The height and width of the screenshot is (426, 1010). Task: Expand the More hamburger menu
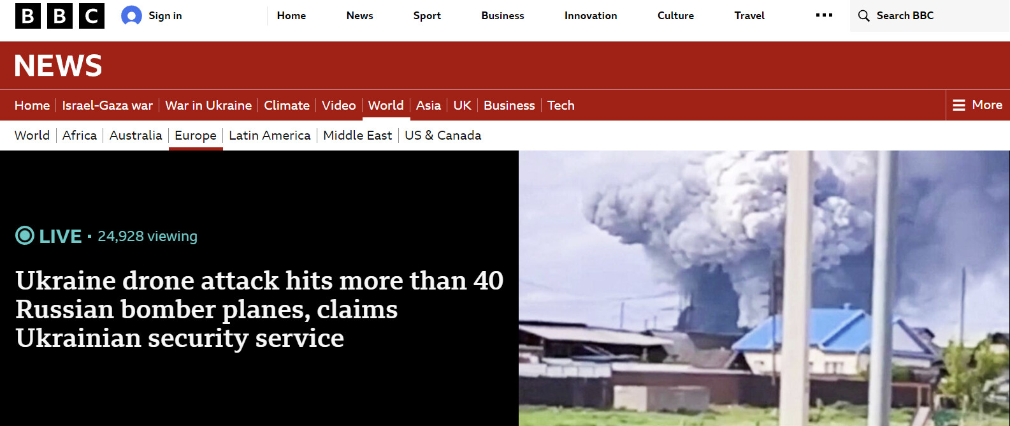978,105
